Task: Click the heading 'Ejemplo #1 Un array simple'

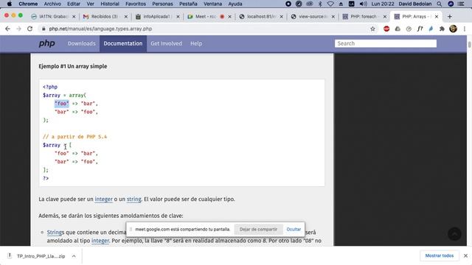Action: 73,66
